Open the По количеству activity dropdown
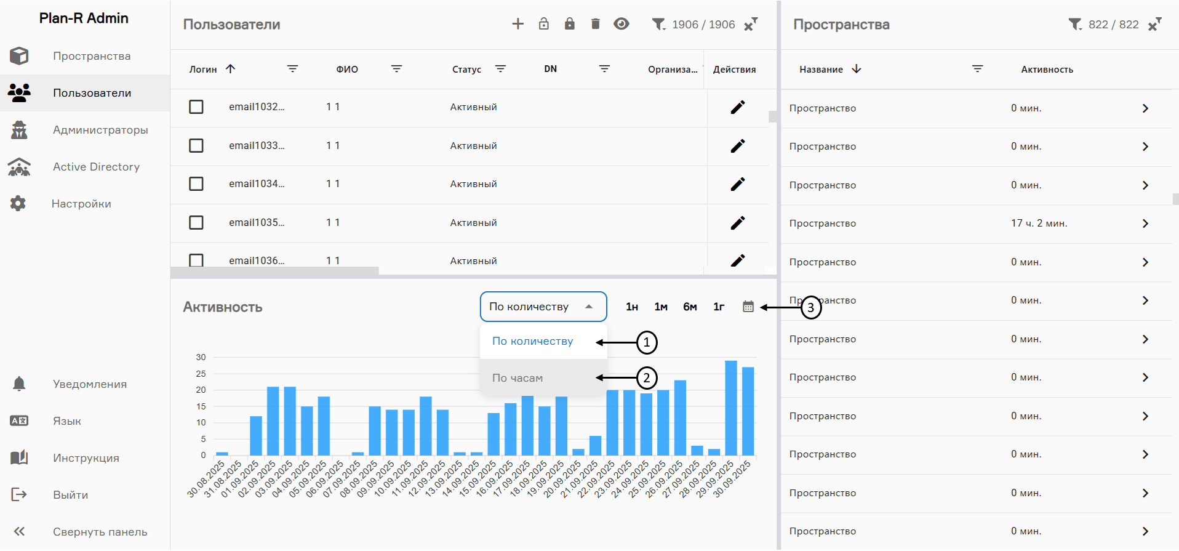 (543, 307)
